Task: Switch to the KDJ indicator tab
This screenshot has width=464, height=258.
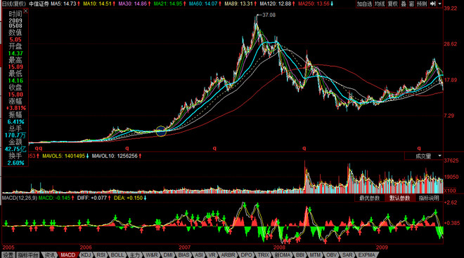Action: pos(86,254)
